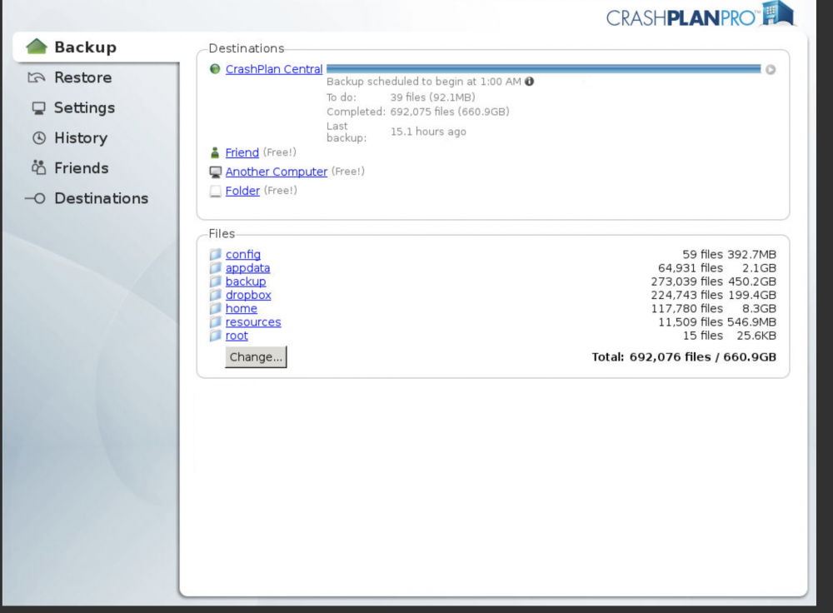The width and height of the screenshot is (833, 613).
Task: Click the Restore arrow icon
Action: click(x=36, y=77)
